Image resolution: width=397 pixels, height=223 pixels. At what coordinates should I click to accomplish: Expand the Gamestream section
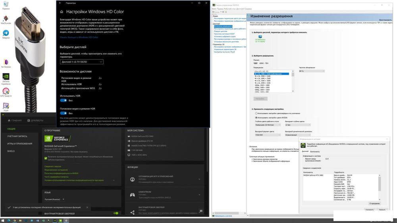coord(199,195)
